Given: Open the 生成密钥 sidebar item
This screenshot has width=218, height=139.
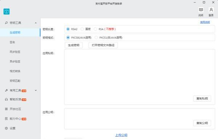Looking at the screenshot, I should tap(20, 33).
